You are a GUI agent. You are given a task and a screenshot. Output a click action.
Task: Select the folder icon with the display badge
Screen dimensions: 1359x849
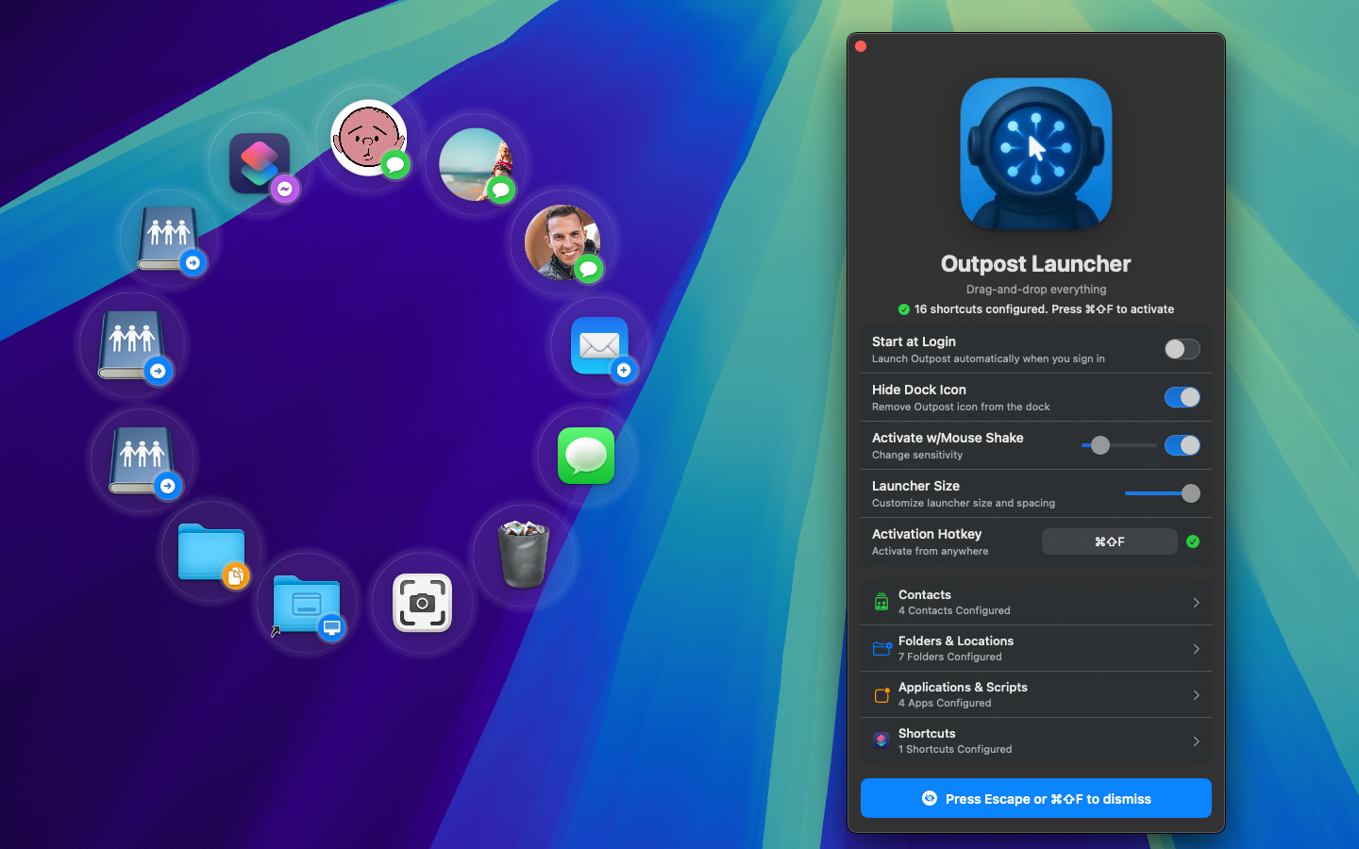tap(307, 602)
